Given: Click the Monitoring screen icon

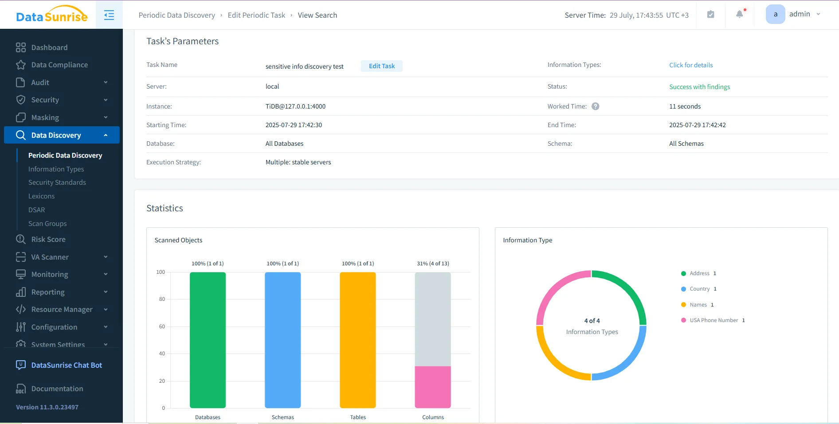Looking at the screenshot, I should tap(21, 274).
